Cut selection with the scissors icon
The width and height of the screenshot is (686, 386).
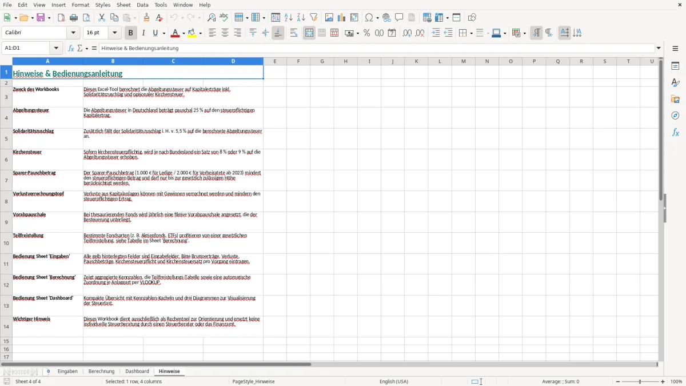coord(102,18)
